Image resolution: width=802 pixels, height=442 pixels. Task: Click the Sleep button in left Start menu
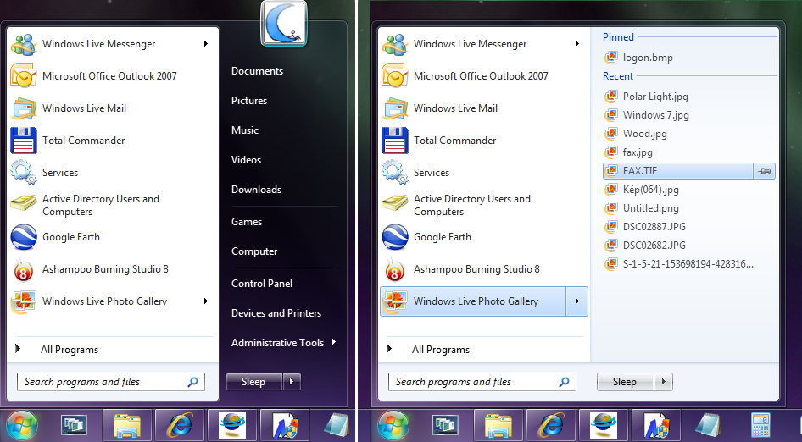click(254, 382)
